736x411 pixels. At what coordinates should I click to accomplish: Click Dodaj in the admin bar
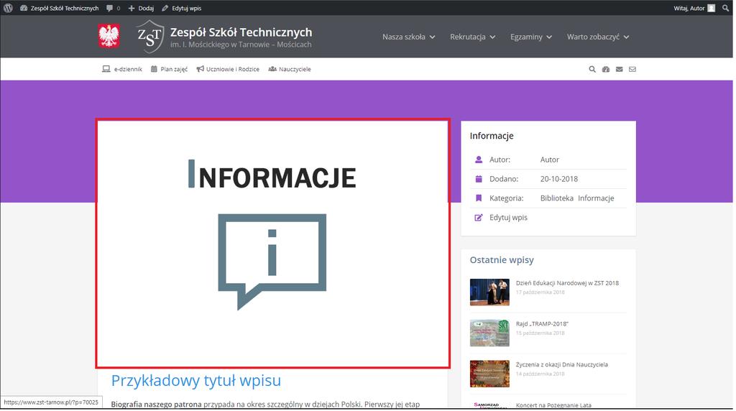click(146, 8)
